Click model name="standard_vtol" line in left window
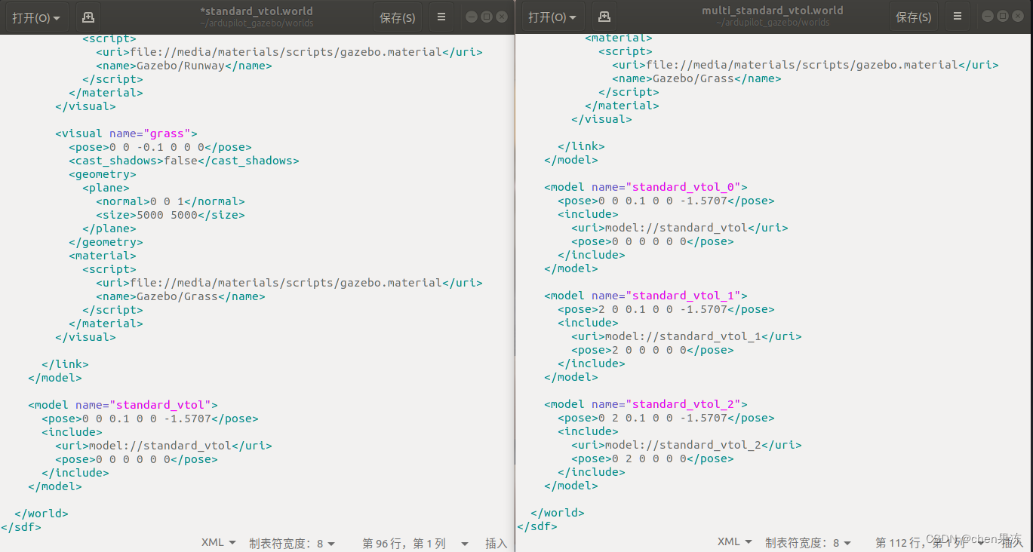The image size is (1033, 552). 123,405
